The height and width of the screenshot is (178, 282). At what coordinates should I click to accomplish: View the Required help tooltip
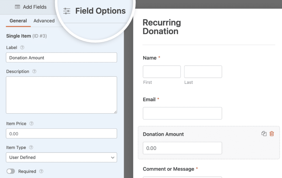pos(41,171)
